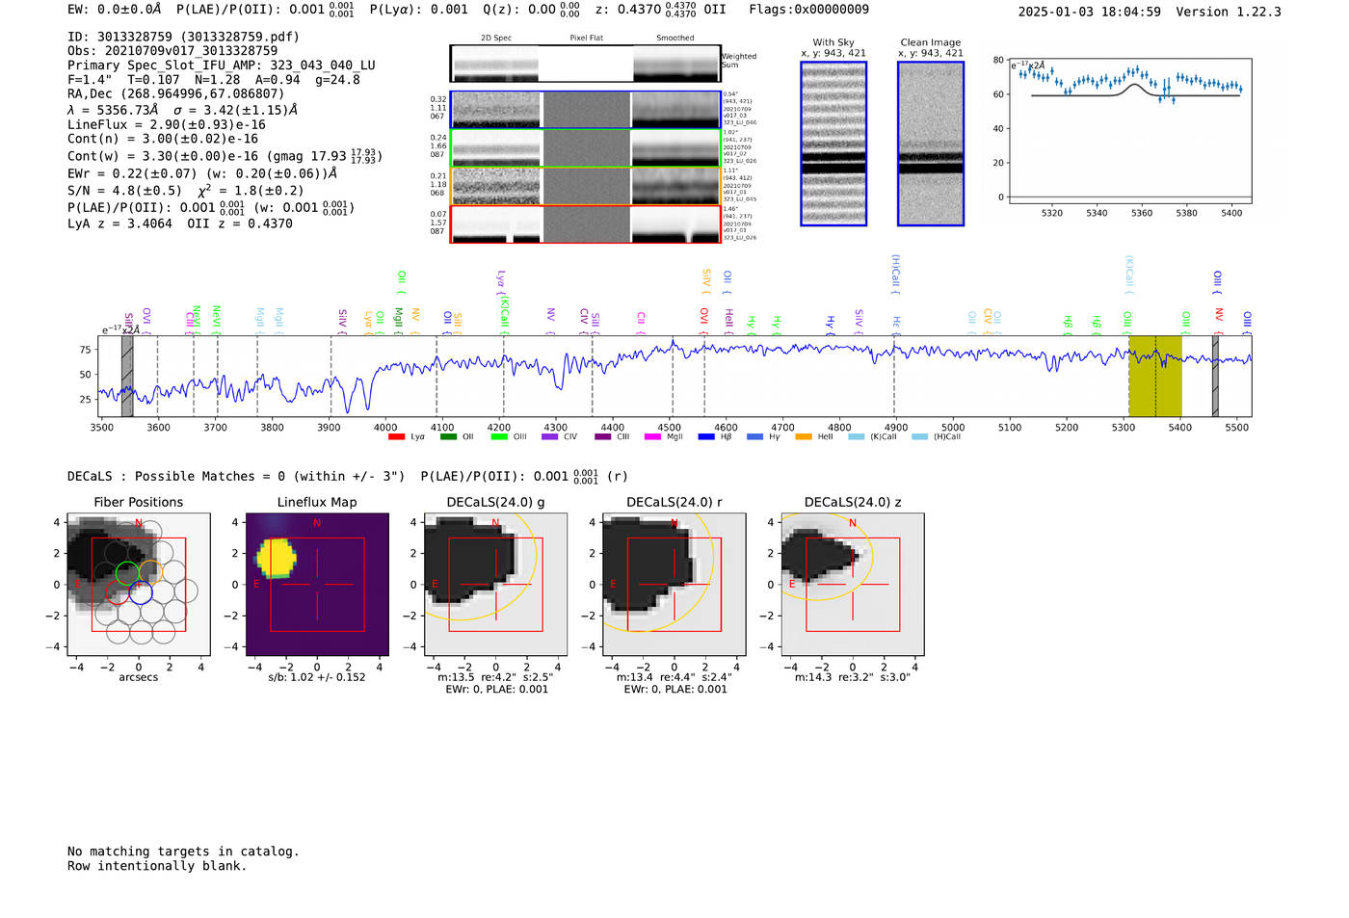Click the MgII magenta legend swatch
This screenshot has height=918, width=1349.
tap(652, 437)
